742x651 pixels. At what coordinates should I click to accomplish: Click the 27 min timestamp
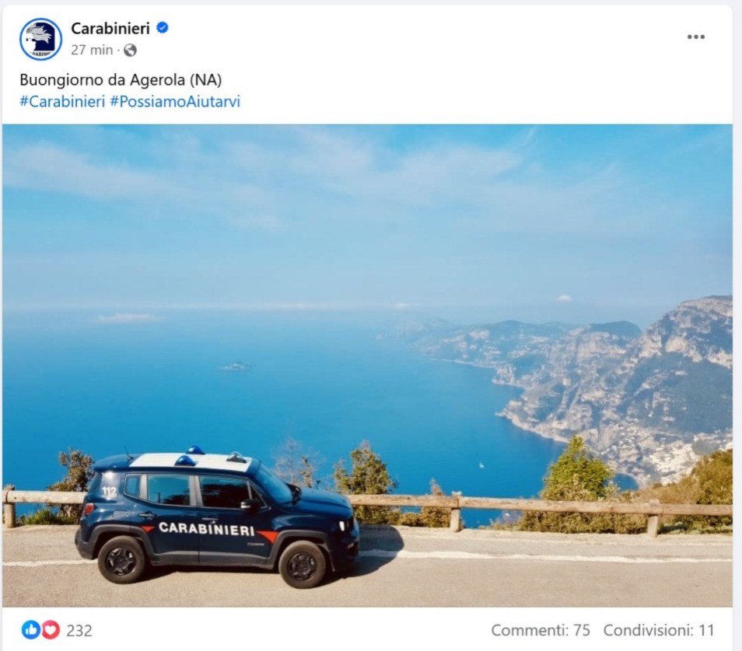pyautogui.click(x=92, y=50)
